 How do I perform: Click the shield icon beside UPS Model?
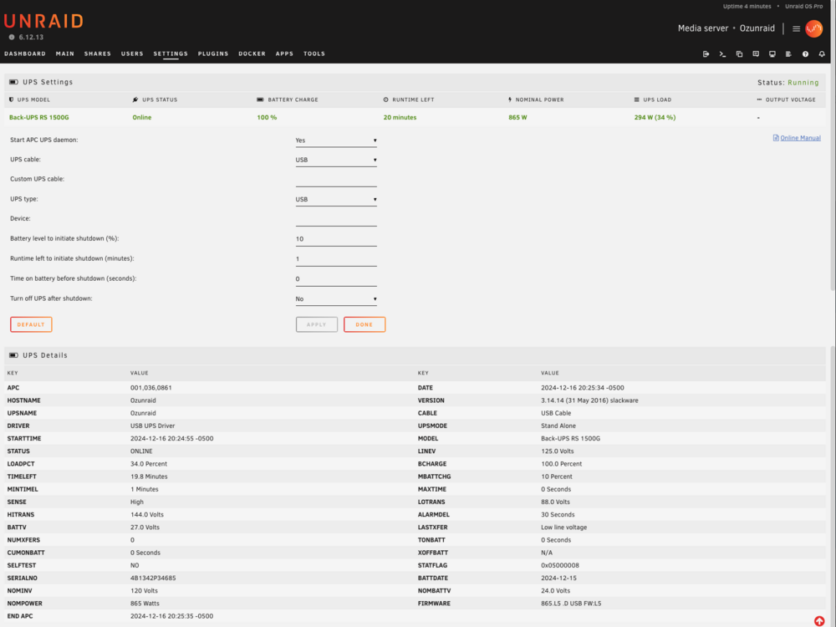[x=11, y=99]
